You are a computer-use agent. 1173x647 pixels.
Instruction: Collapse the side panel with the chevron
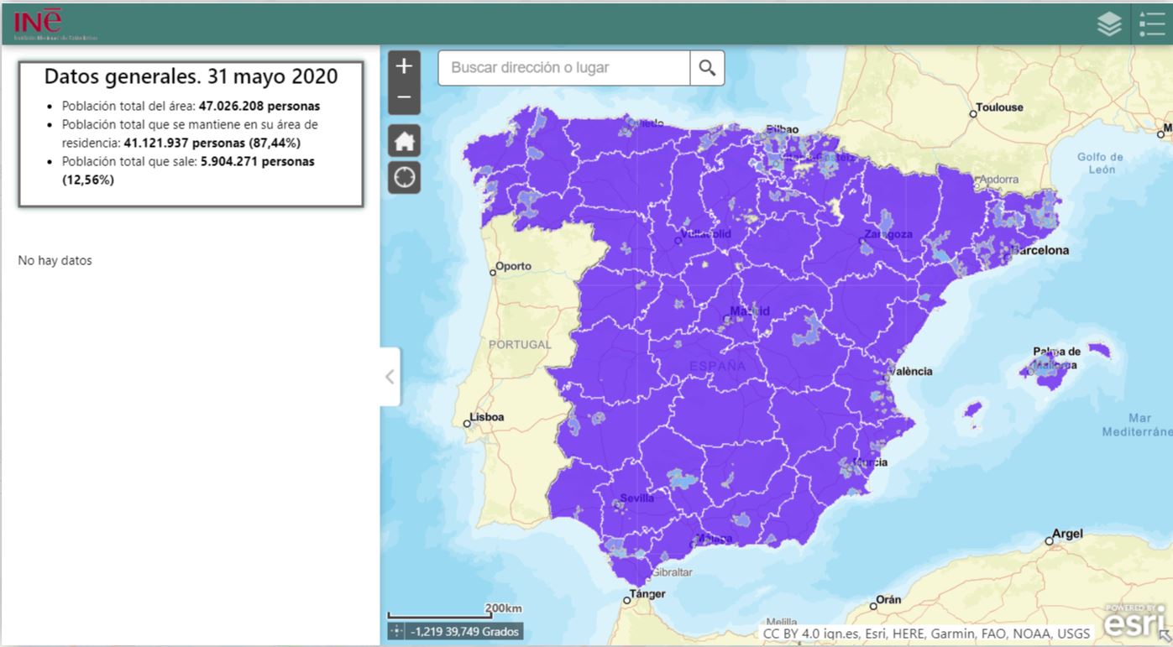click(x=390, y=377)
